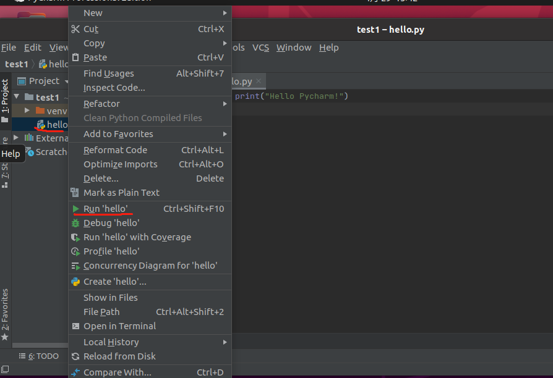Screen dimensions: 553x378
Task: Expand the External Libraries node
Action: click(x=16, y=137)
